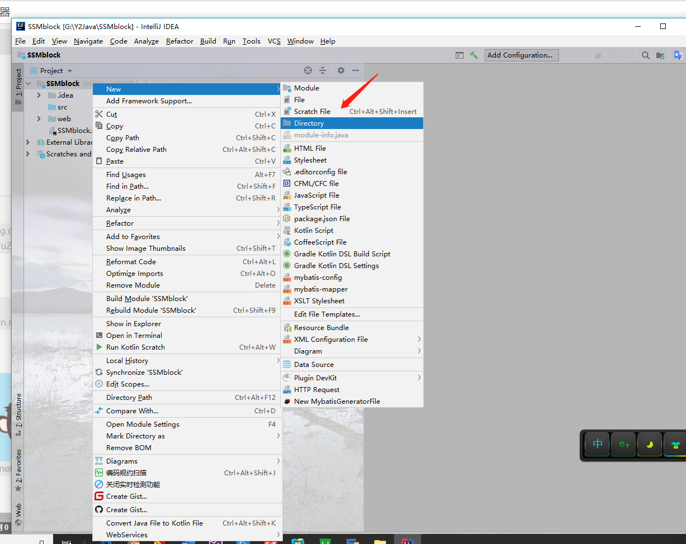Select 关闭实时检测功能 menu entry
Viewport: 686px width, 544px height.
click(187, 484)
